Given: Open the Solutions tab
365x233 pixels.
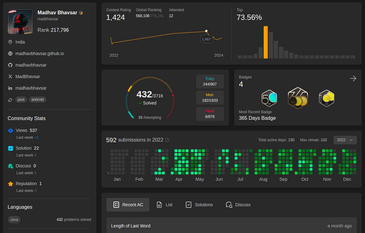Looking at the screenshot, I should 199,205.
